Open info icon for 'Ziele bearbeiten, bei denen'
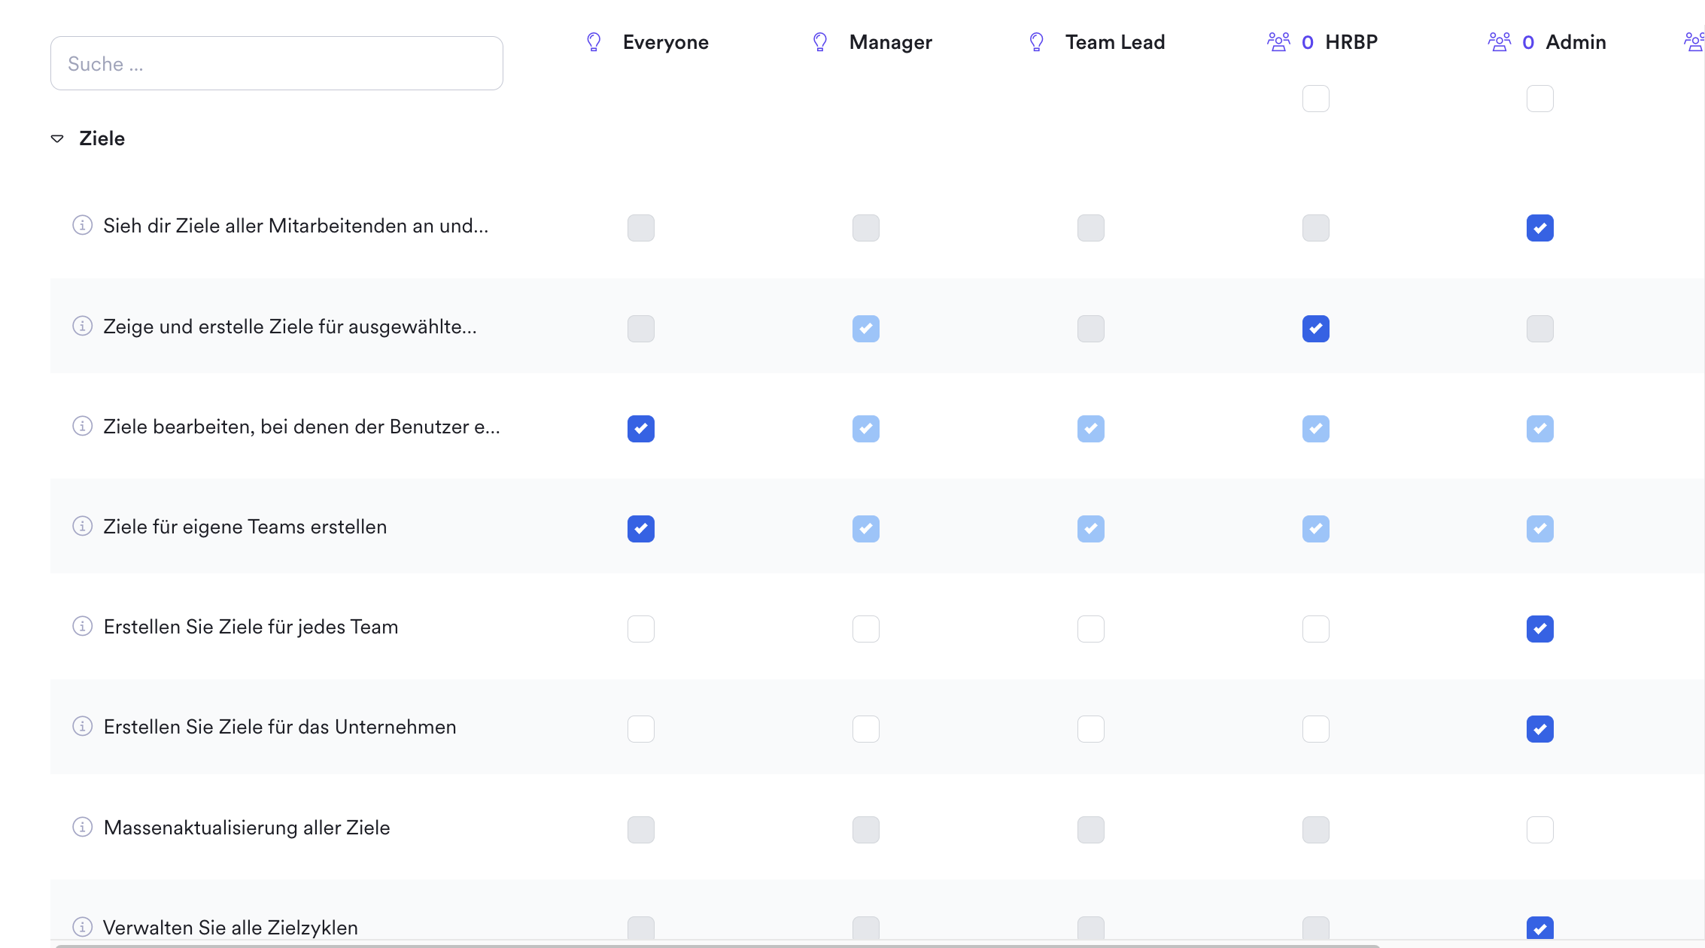The height and width of the screenshot is (948, 1705). click(x=82, y=426)
